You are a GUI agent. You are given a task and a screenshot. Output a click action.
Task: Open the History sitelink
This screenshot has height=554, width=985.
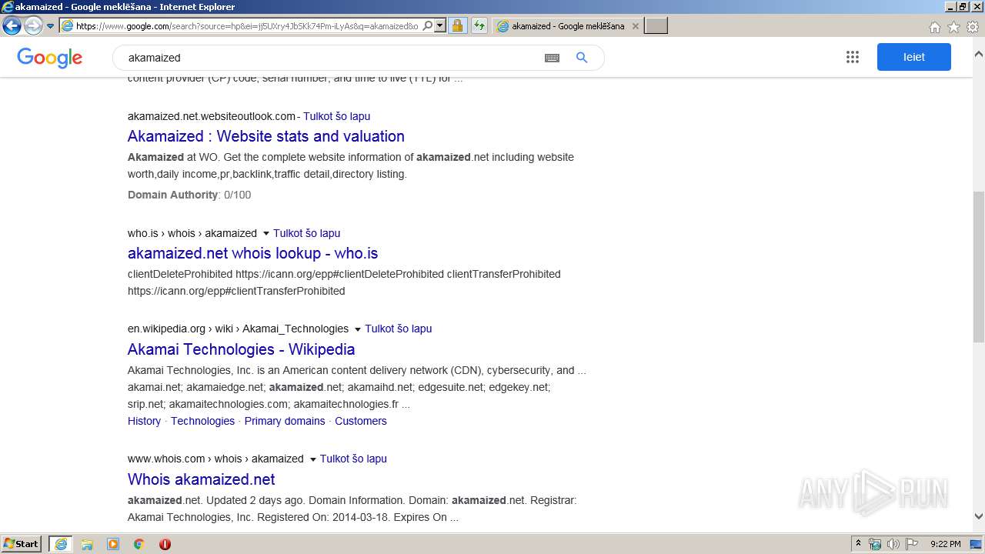pyautogui.click(x=144, y=421)
